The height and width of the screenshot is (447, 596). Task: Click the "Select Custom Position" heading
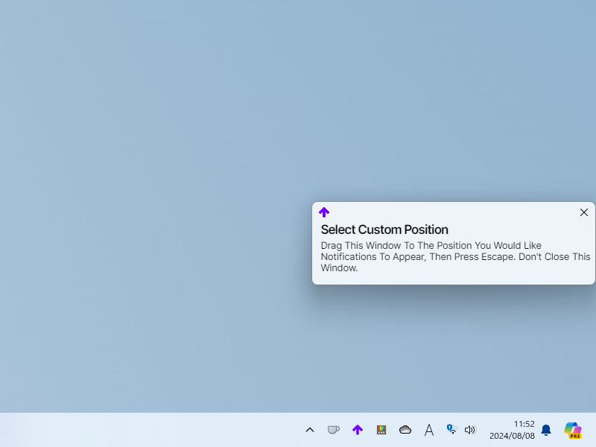384,229
